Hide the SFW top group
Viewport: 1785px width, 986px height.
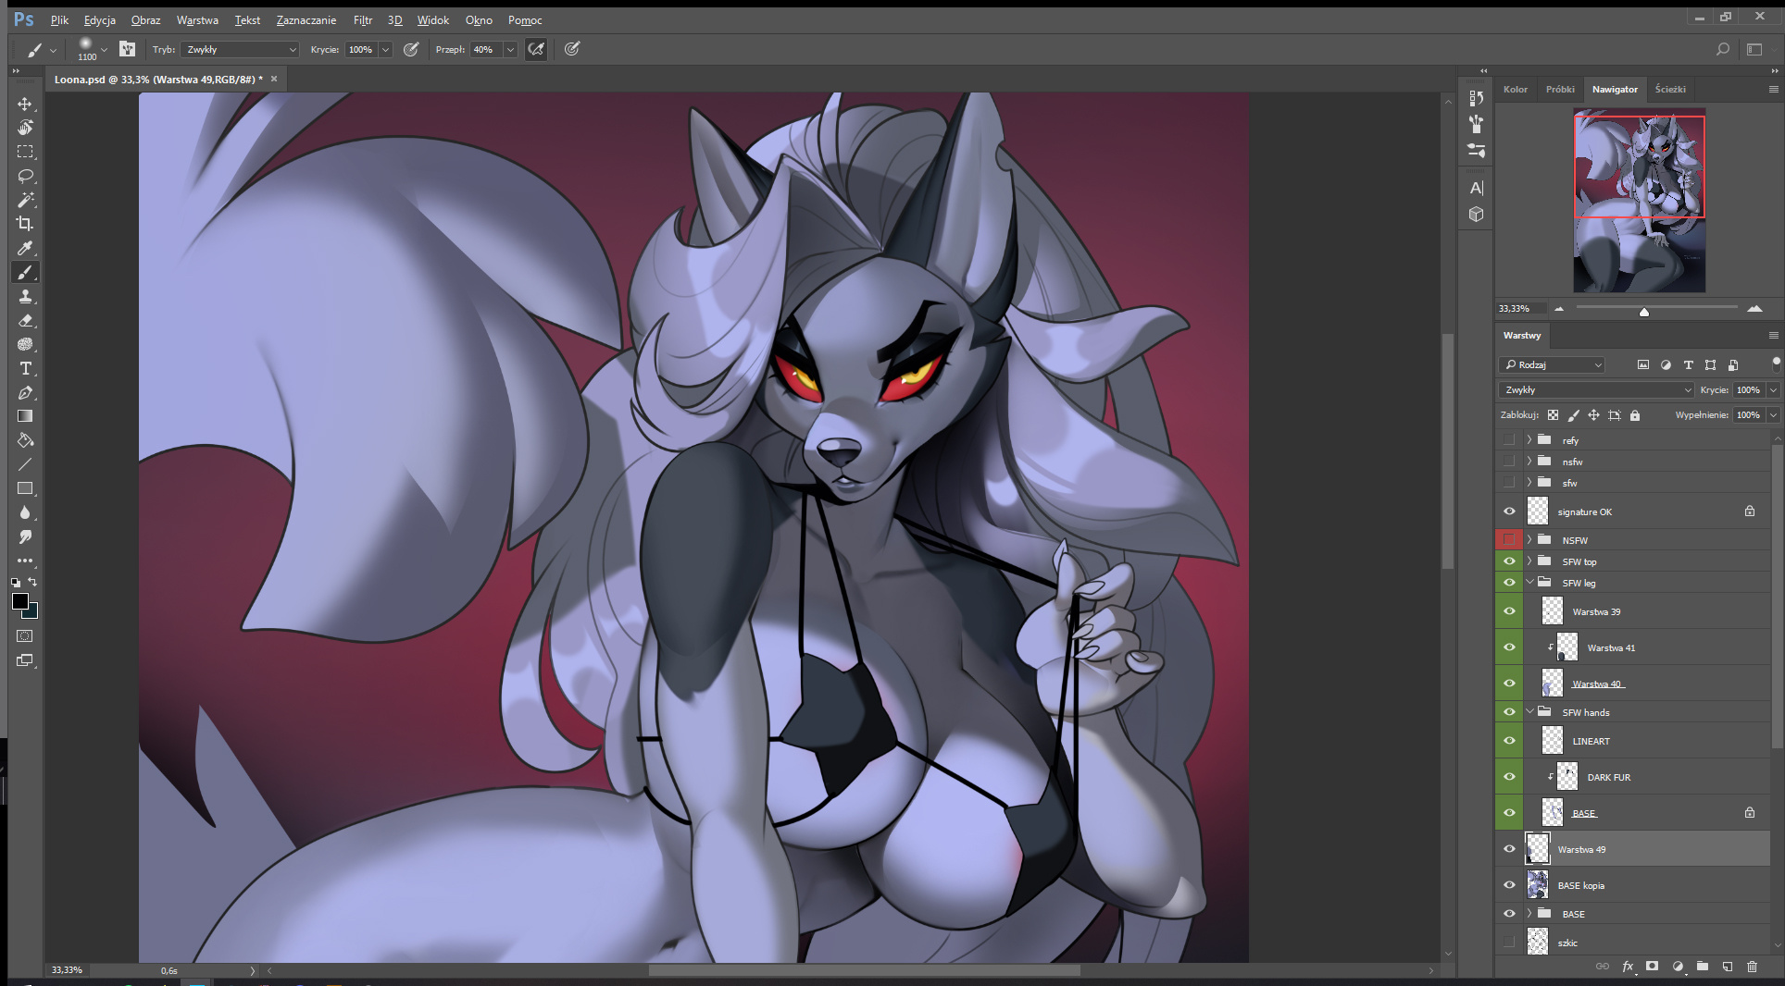tap(1509, 561)
